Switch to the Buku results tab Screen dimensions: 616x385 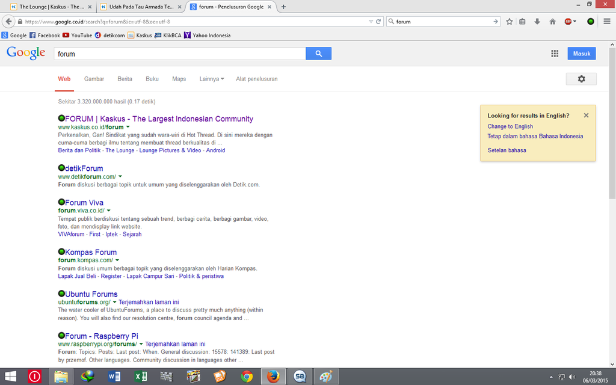152,79
